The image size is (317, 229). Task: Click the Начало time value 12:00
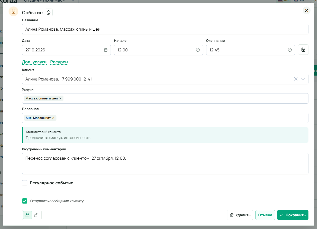(123, 50)
